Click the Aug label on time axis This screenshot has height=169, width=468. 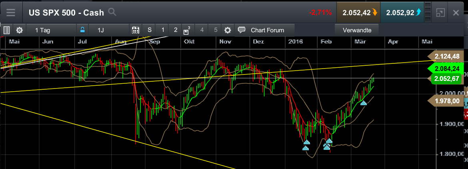120,42
